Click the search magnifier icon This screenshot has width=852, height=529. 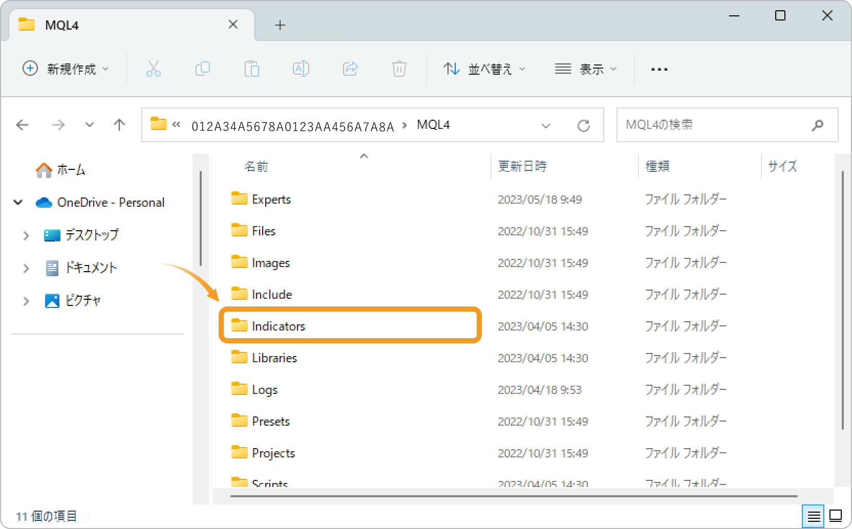(x=818, y=125)
